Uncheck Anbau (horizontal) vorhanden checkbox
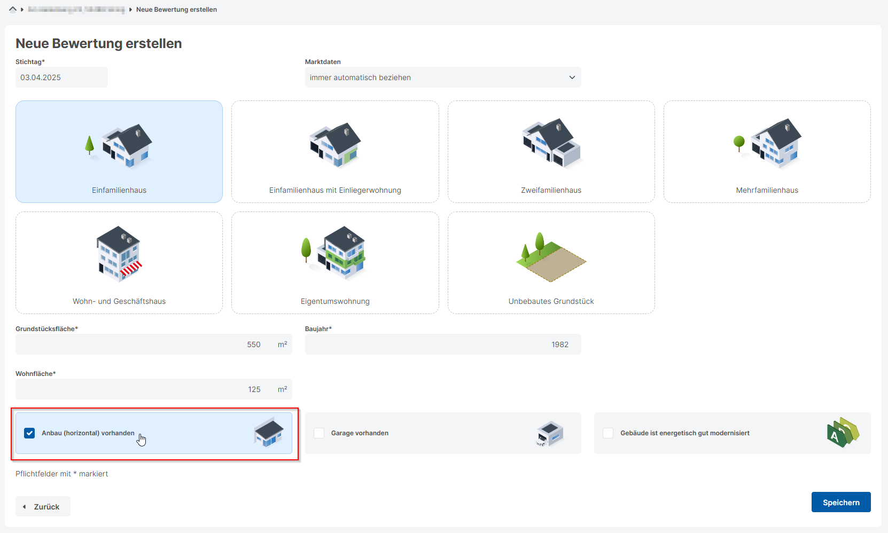This screenshot has height=533, width=888. (x=29, y=433)
